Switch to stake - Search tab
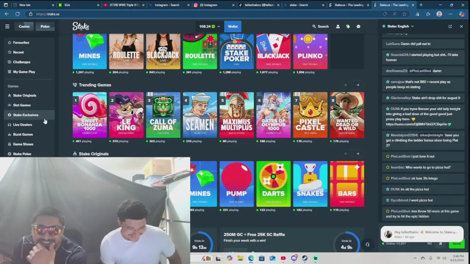This screenshot has height=264, width=470. click(304, 5)
